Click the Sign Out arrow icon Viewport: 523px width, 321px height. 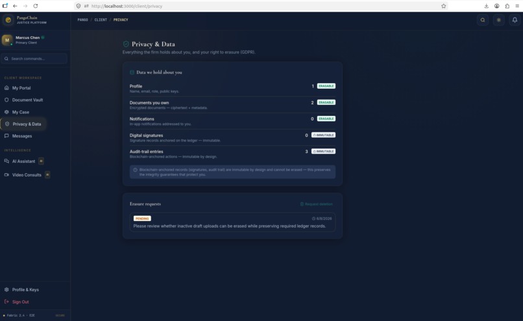pyautogui.click(x=6, y=302)
